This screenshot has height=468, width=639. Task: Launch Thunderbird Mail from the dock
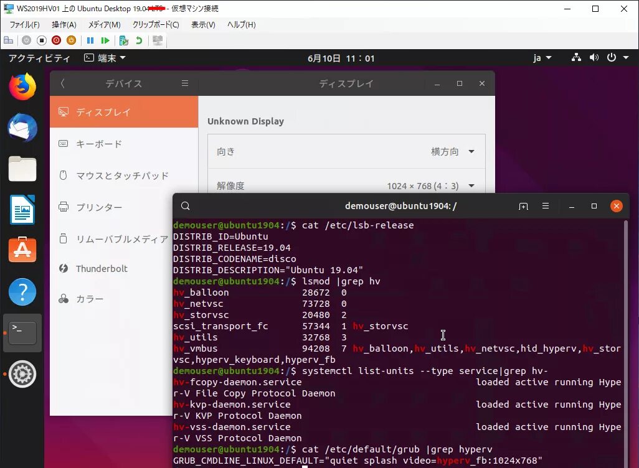coord(22,128)
